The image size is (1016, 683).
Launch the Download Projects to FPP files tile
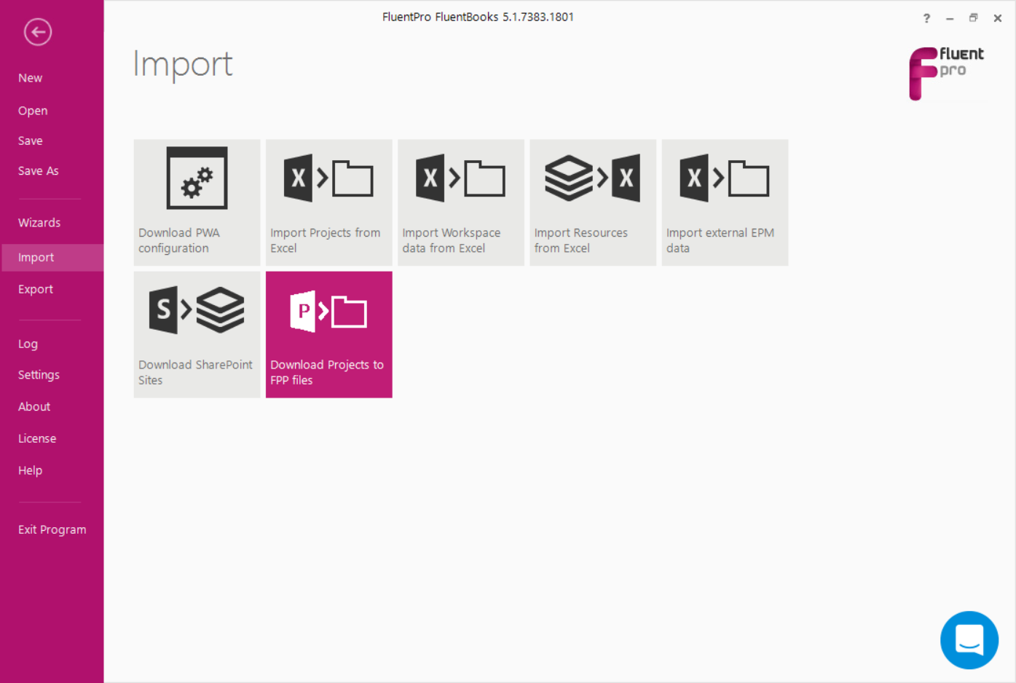329,335
